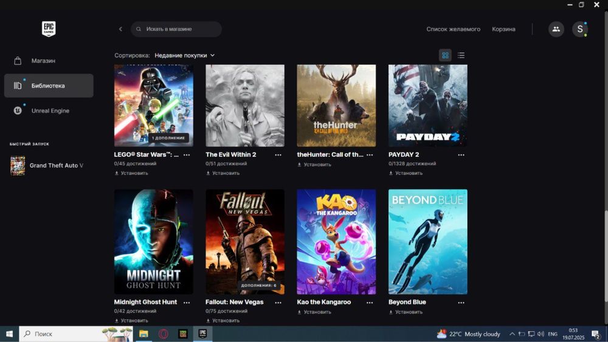Switch to grid view

[445, 55]
